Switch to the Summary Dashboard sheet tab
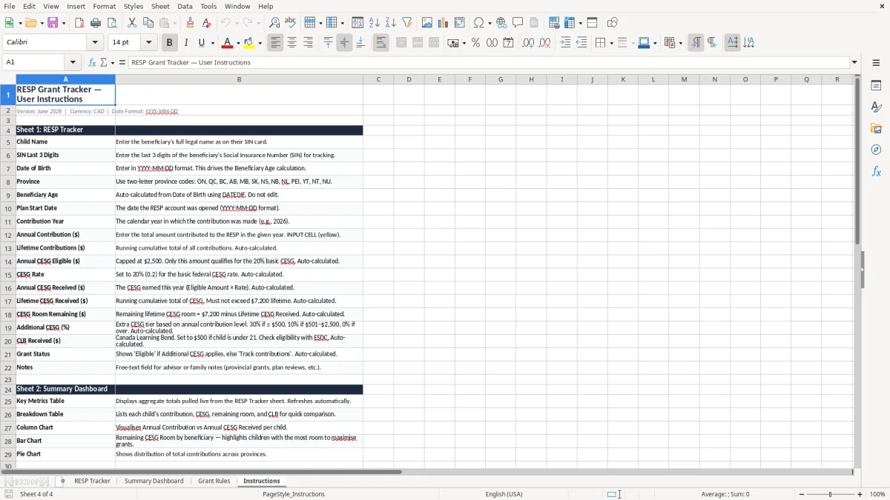The width and height of the screenshot is (890, 500). point(154,481)
